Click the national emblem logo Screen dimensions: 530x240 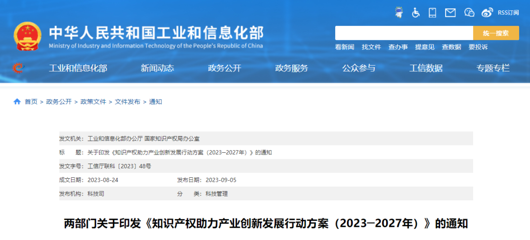click(x=27, y=36)
